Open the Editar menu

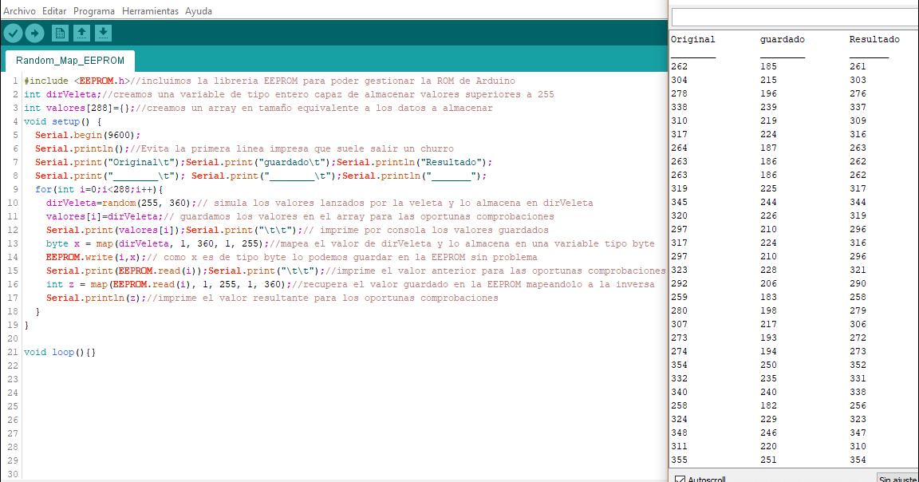point(53,10)
